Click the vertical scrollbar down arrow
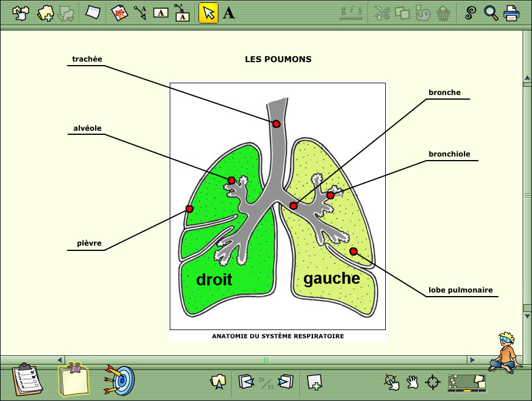This screenshot has width=532, height=401. [x=527, y=315]
